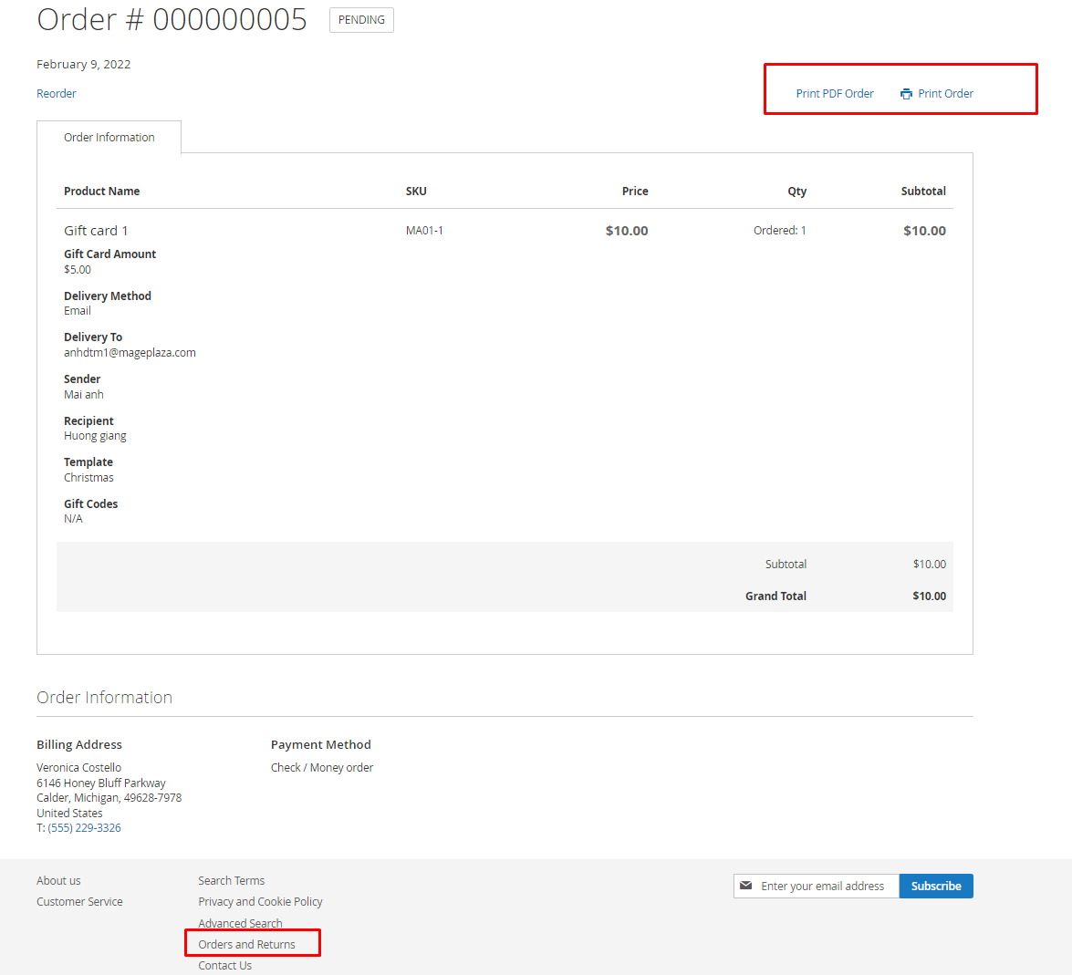The height and width of the screenshot is (975, 1072).
Task: Click the Gift card 1 product name
Action: pyautogui.click(x=96, y=231)
